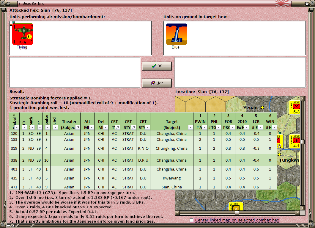Open the WIN #H column filter dropdown

(274, 127)
